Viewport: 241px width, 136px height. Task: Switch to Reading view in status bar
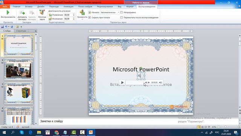click(206, 127)
